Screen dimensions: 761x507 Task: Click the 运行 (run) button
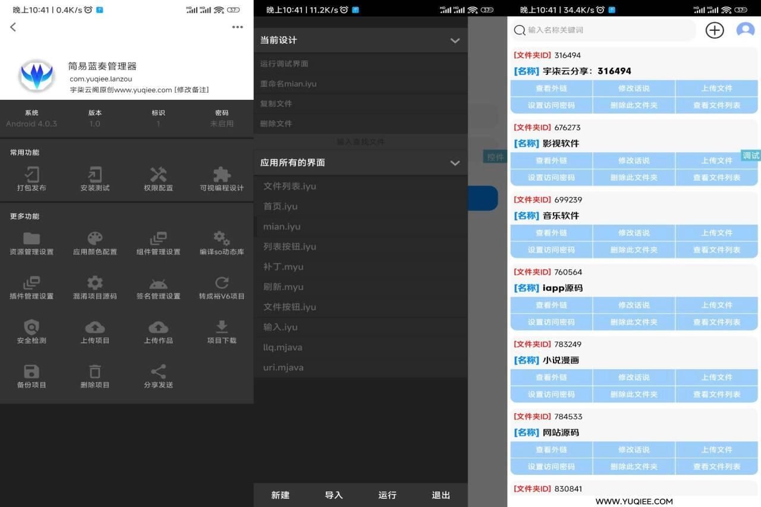(x=386, y=495)
